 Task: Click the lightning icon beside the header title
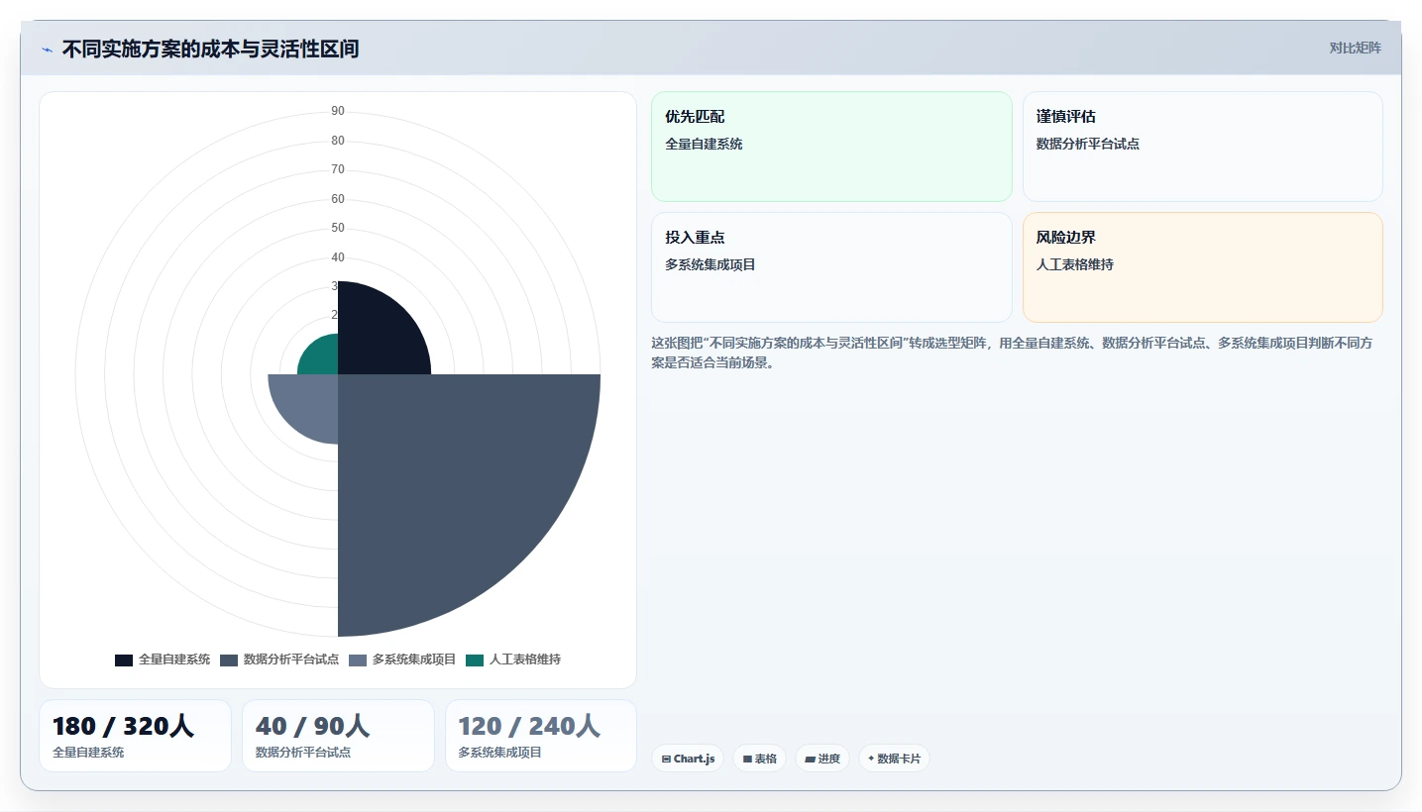(47, 50)
